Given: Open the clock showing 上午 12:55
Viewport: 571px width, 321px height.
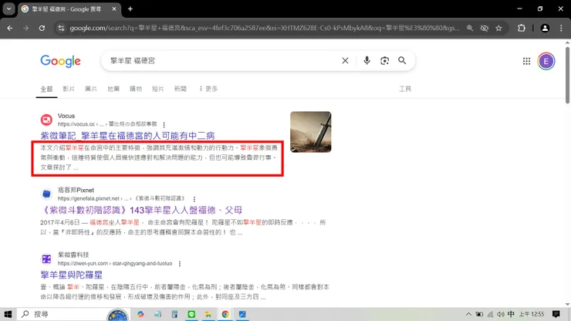Looking at the screenshot, I should (x=532, y=314).
